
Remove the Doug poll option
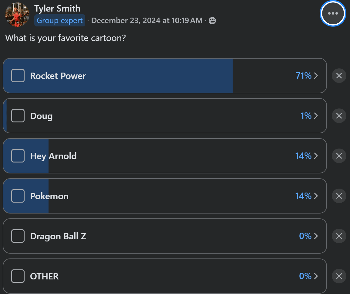(339, 116)
